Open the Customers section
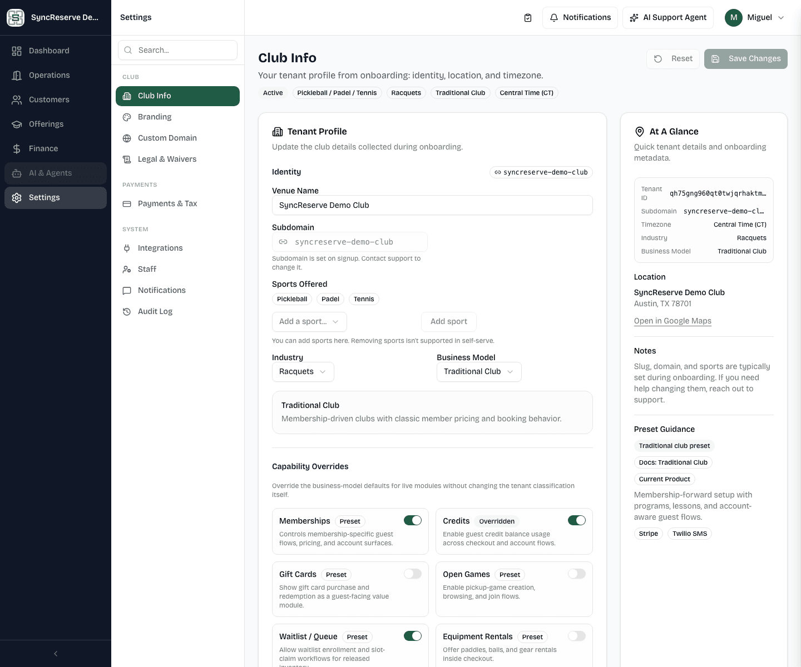The image size is (801, 667). tap(49, 99)
